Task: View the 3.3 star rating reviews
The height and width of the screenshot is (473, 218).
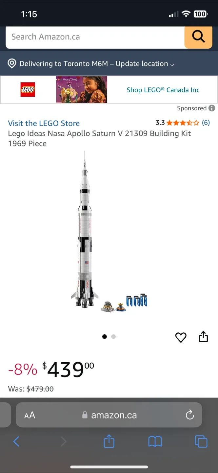Action: pyautogui.click(x=183, y=123)
